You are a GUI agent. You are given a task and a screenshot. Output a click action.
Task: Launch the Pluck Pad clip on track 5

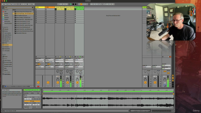tap(75, 9)
